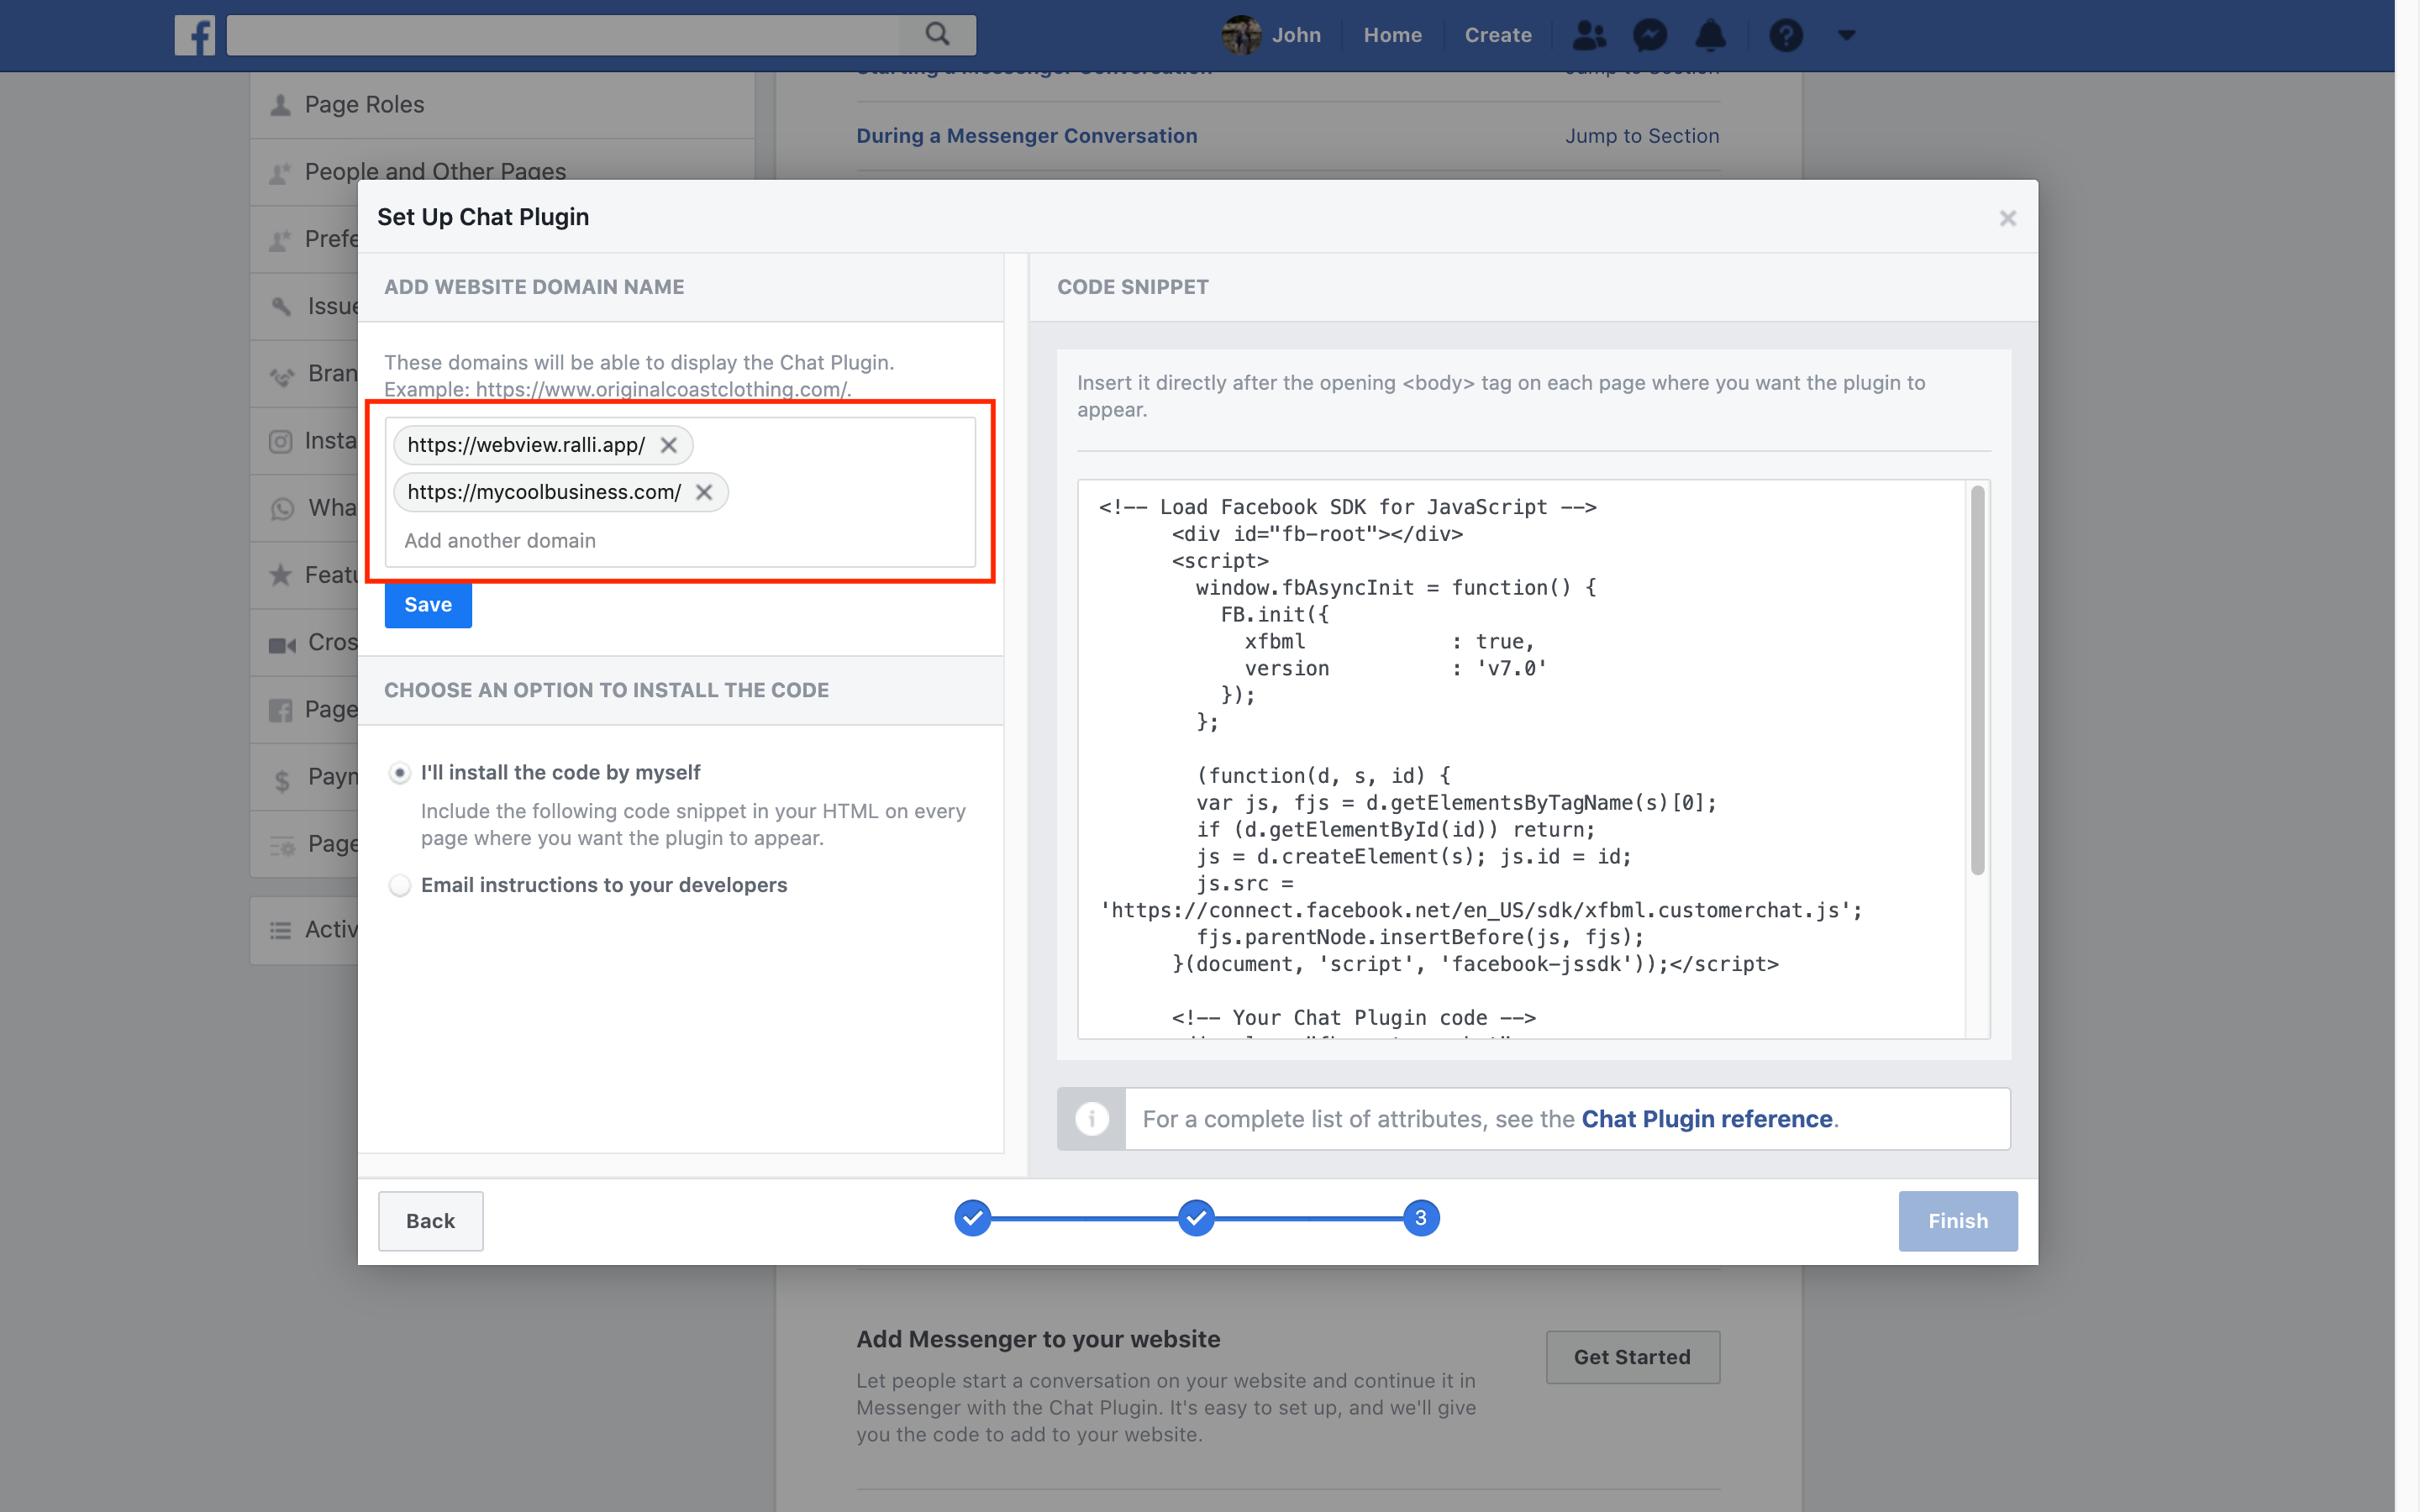Open the Notifications bell icon
The image size is (2420, 1512).
(x=1711, y=35)
